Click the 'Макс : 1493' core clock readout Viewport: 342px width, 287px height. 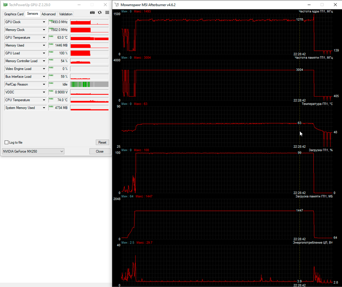click(x=142, y=11)
